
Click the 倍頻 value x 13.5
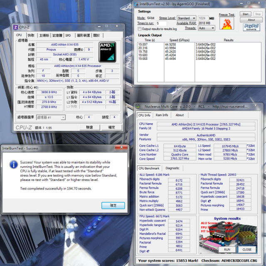[49, 97]
